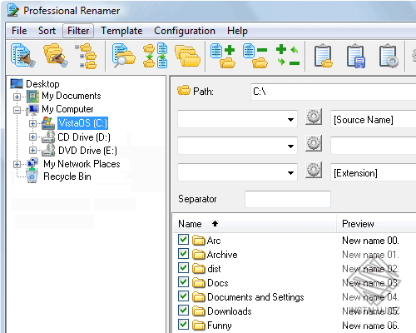Expand the CD Drive (D:) node

coord(32,137)
